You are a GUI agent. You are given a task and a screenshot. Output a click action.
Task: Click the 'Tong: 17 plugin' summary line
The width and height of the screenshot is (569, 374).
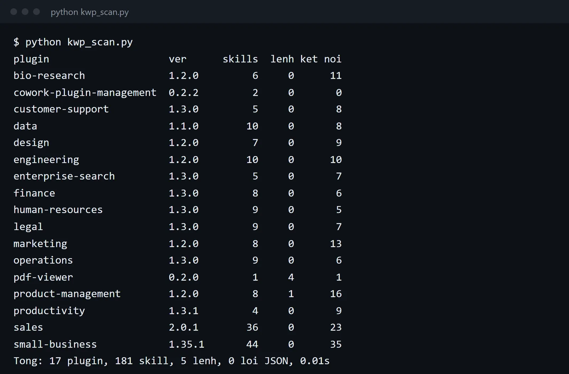pyautogui.click(x=171, y=361)
